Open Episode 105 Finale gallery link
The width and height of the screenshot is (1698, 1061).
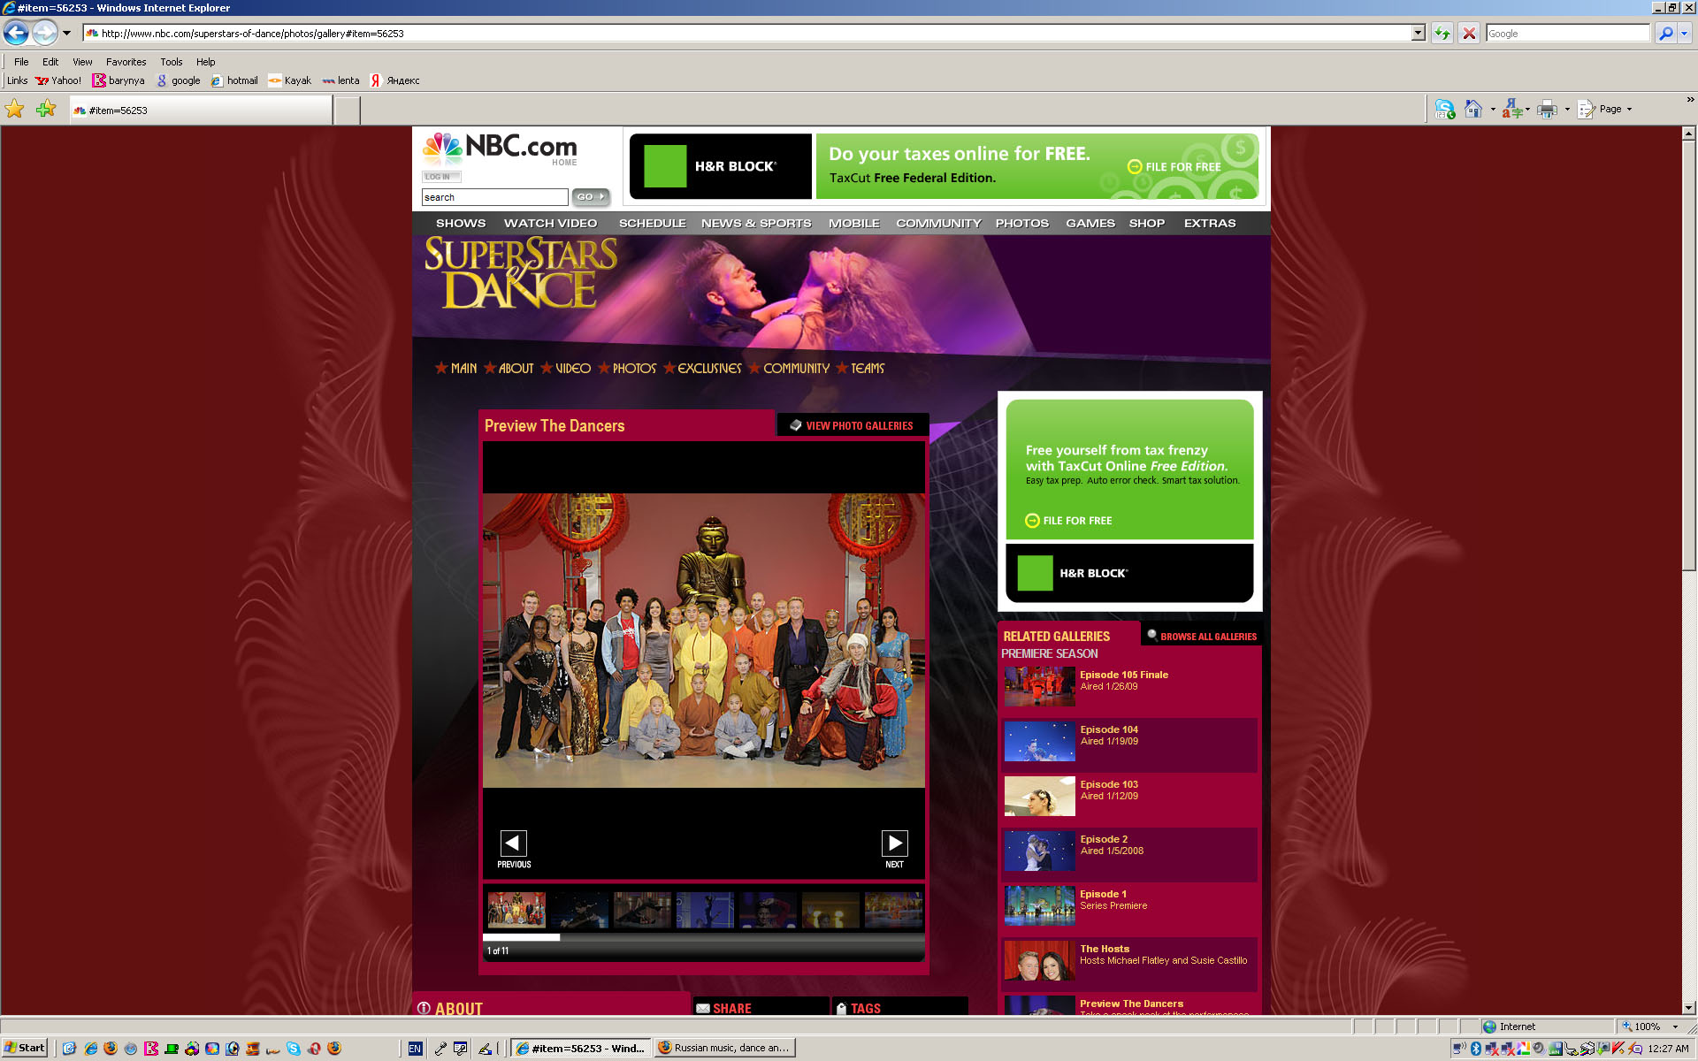point(1123,675)
